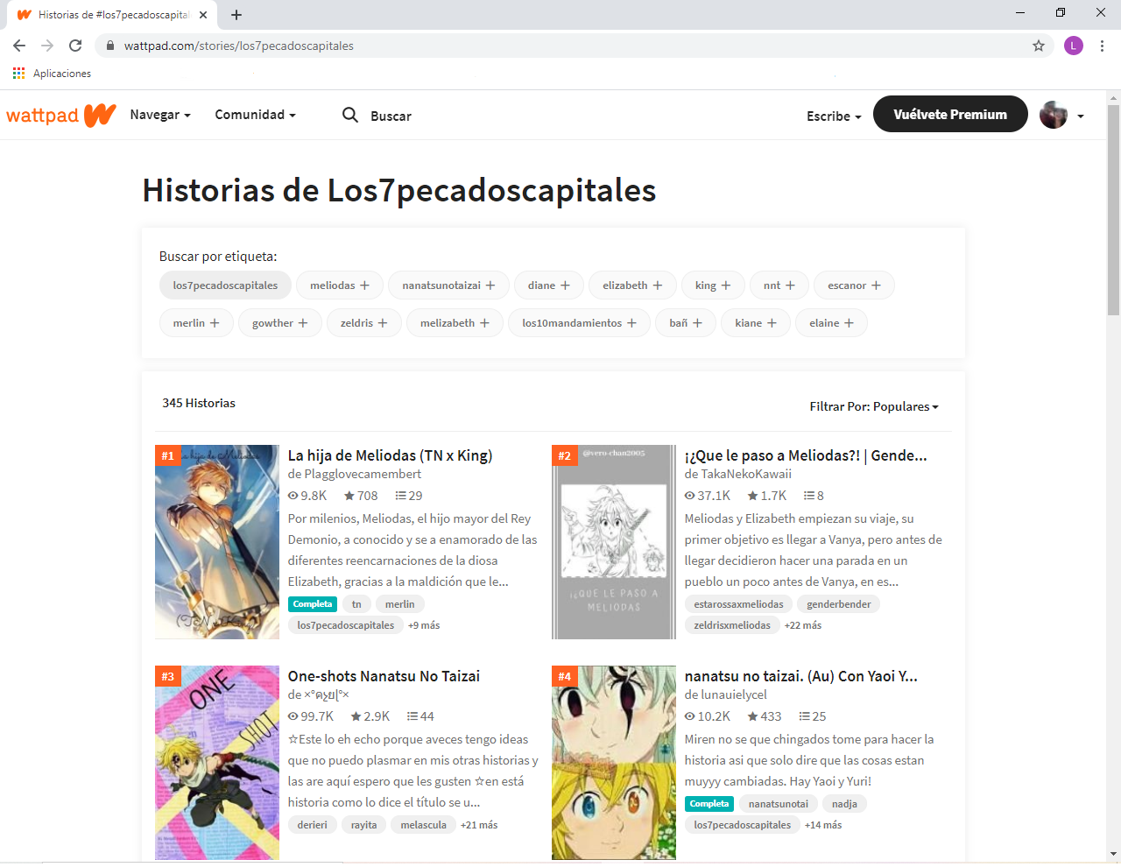Go back using browser back arrow

point(19,46)
